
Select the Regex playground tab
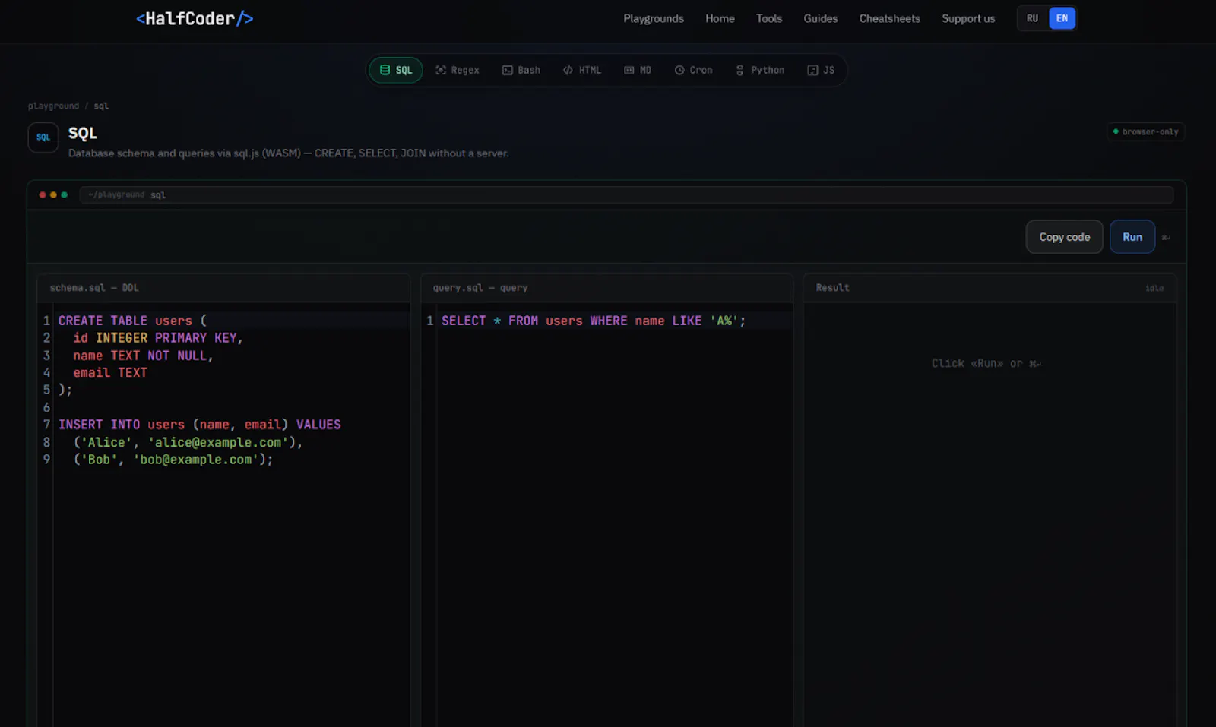pos(458,70)
